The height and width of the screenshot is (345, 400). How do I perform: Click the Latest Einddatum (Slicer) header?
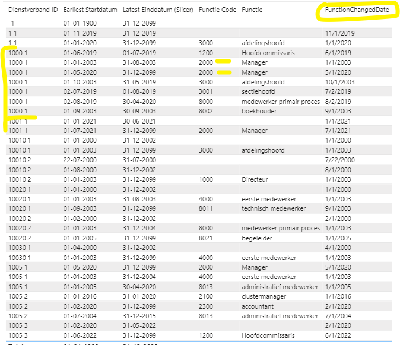(157, 10)
